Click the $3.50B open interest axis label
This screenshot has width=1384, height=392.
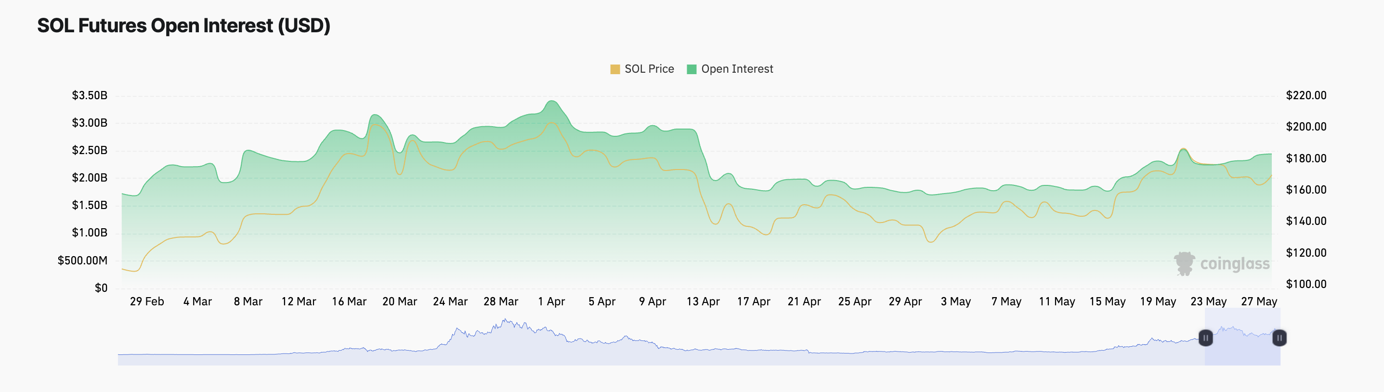click(x=90, y=95)
